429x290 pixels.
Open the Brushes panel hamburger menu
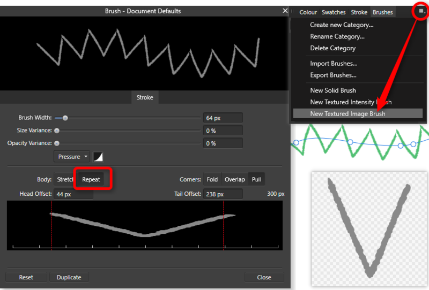click(x=421, y=11)
